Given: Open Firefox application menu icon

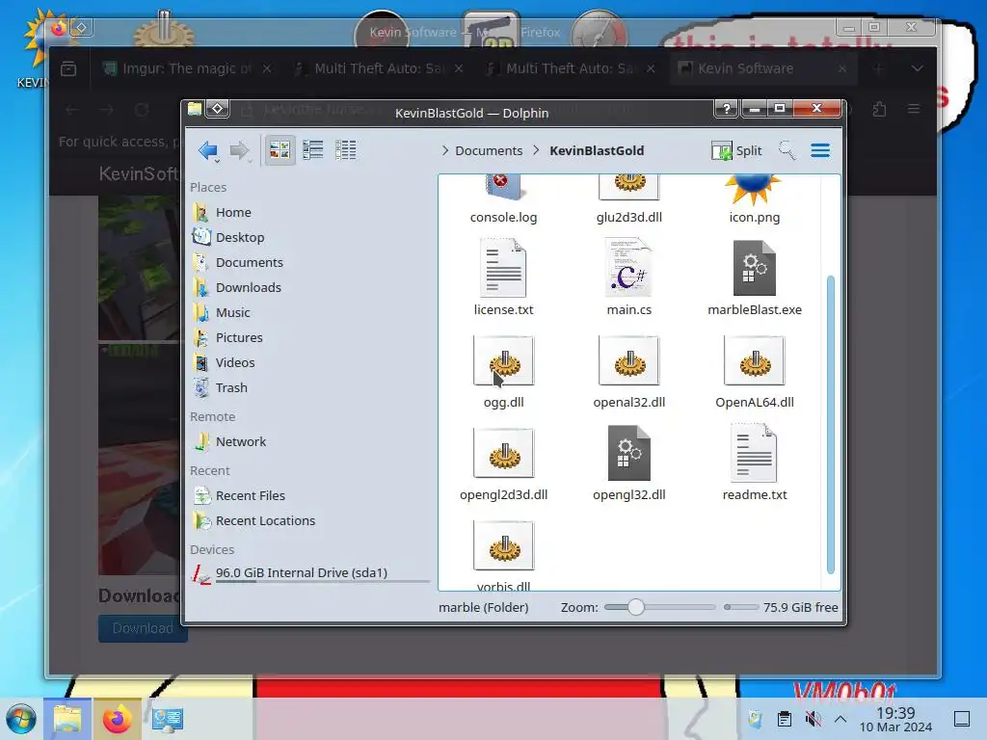Looking at the screenshot, I should click(x=914, y=110).
